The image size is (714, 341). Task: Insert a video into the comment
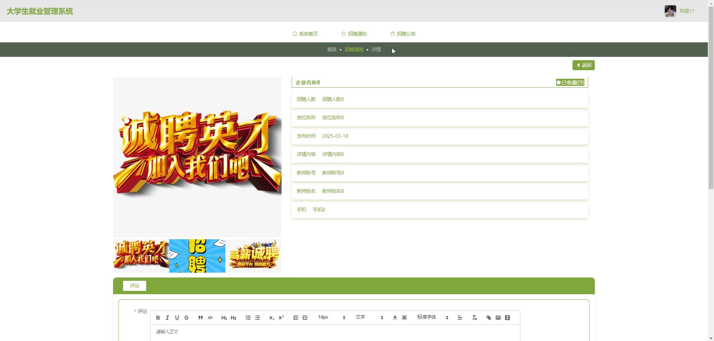[508, 318]
